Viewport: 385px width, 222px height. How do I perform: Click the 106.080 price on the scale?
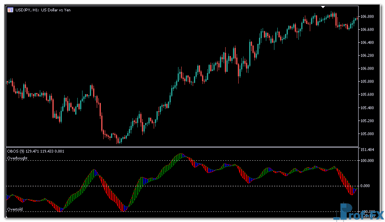click(x=367, y=69)
